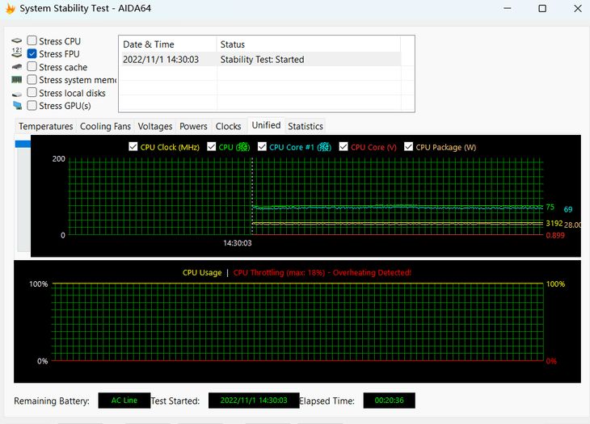Open the Voltages tab
Image resolution: width=590 pixels, height=424 pixels.
[x=155, y=126]
